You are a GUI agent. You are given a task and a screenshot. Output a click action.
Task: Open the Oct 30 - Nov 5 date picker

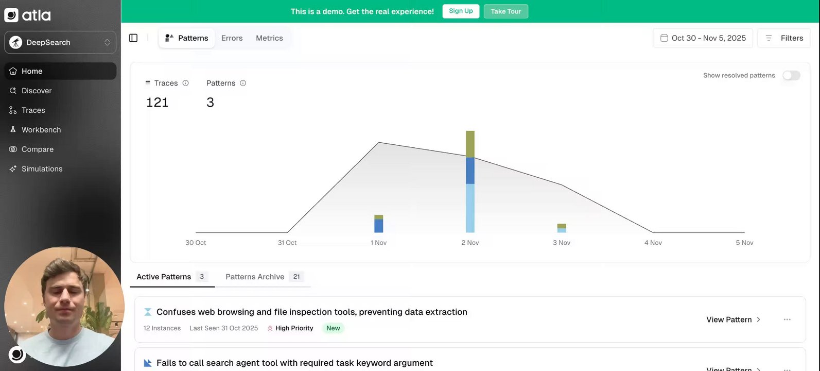pyautogui.click(x=703, y=38)
